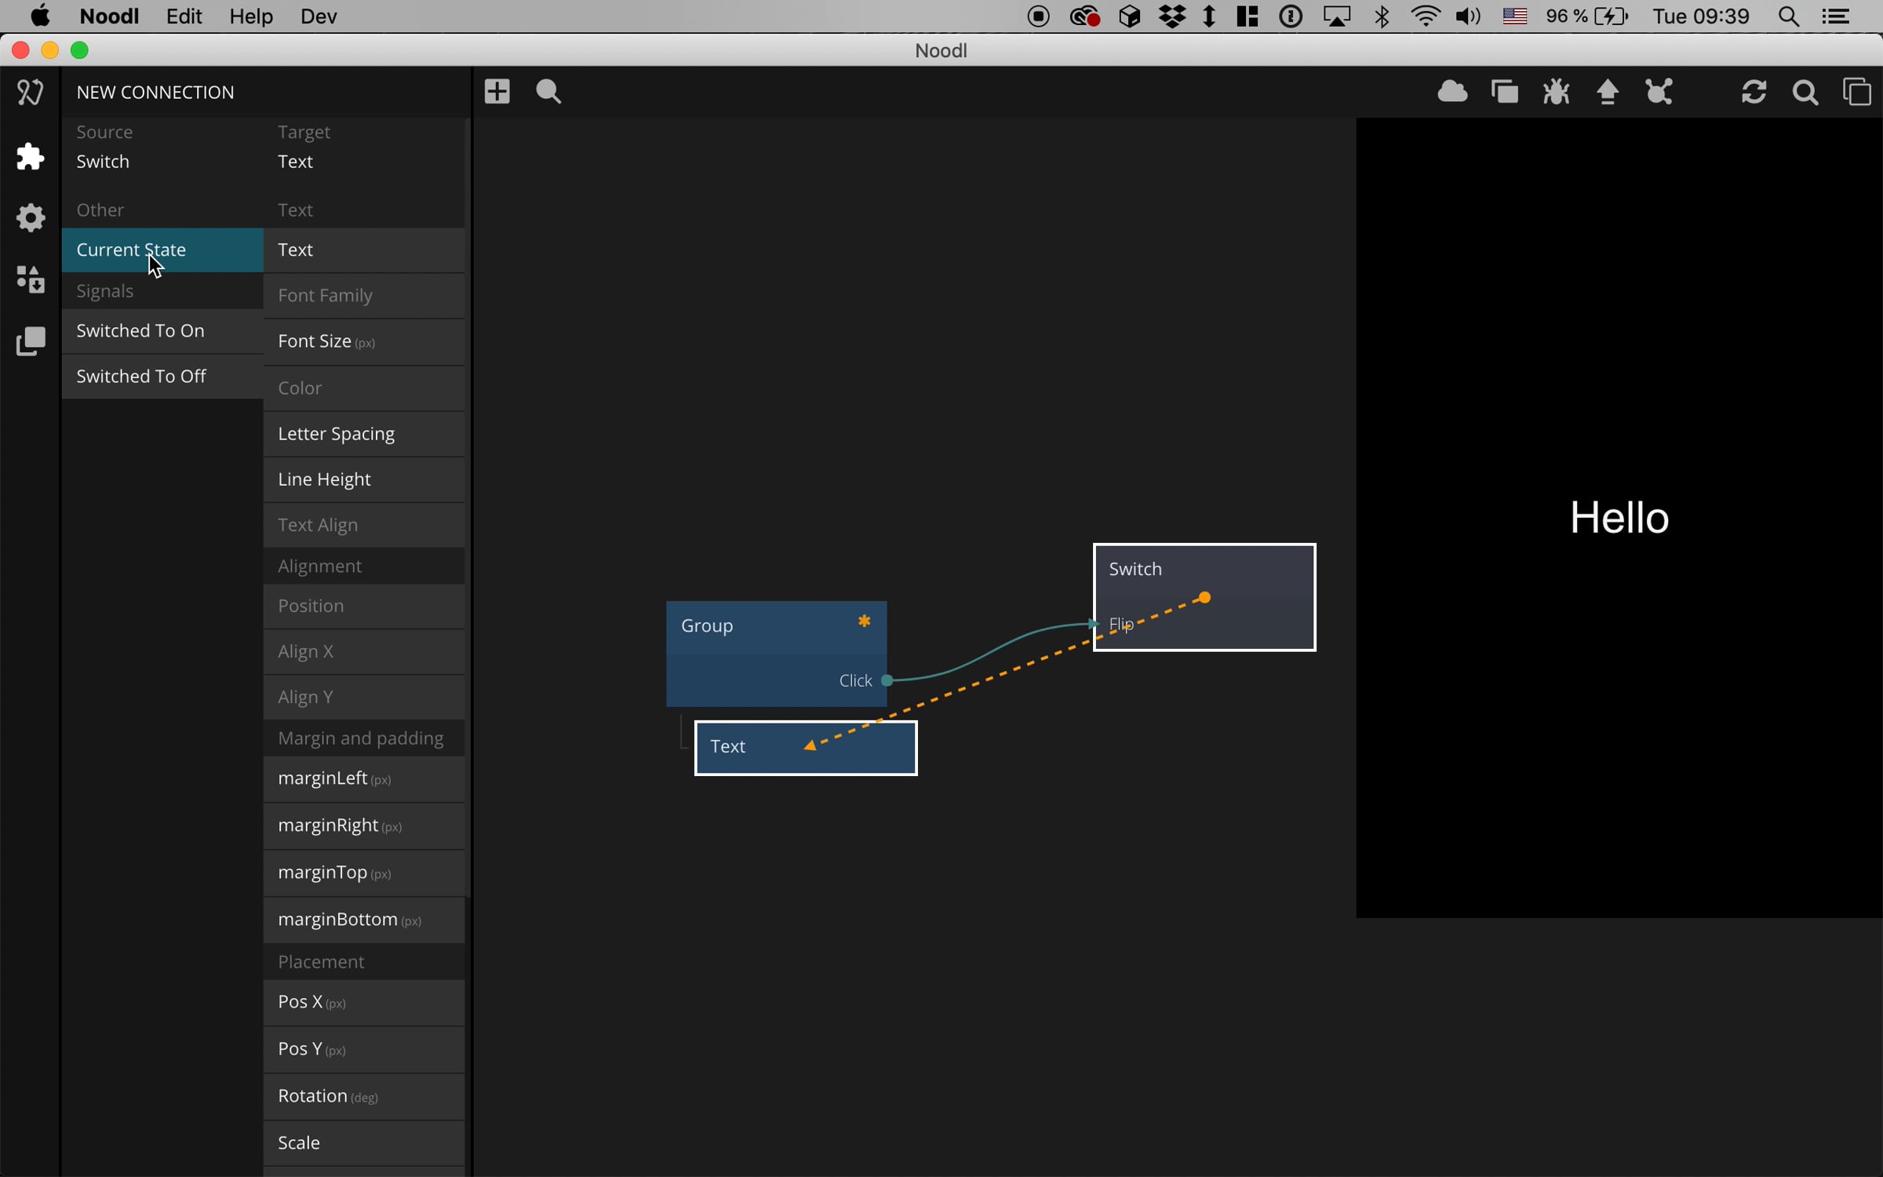Screen dimensions: 1883x1177
Task: Click the detach preview window icon
Action: click(1856, 92)
